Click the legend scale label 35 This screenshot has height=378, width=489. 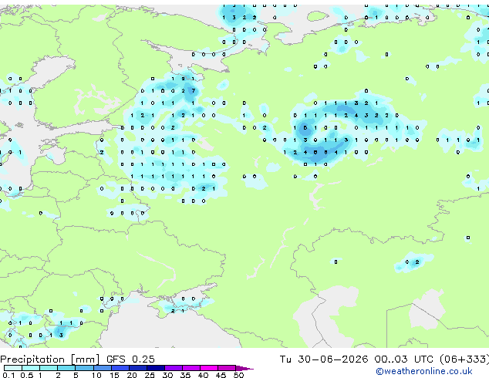(185, 375)
